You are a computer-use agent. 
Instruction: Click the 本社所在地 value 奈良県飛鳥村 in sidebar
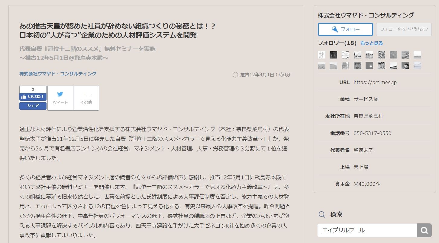tap(368, 116)
